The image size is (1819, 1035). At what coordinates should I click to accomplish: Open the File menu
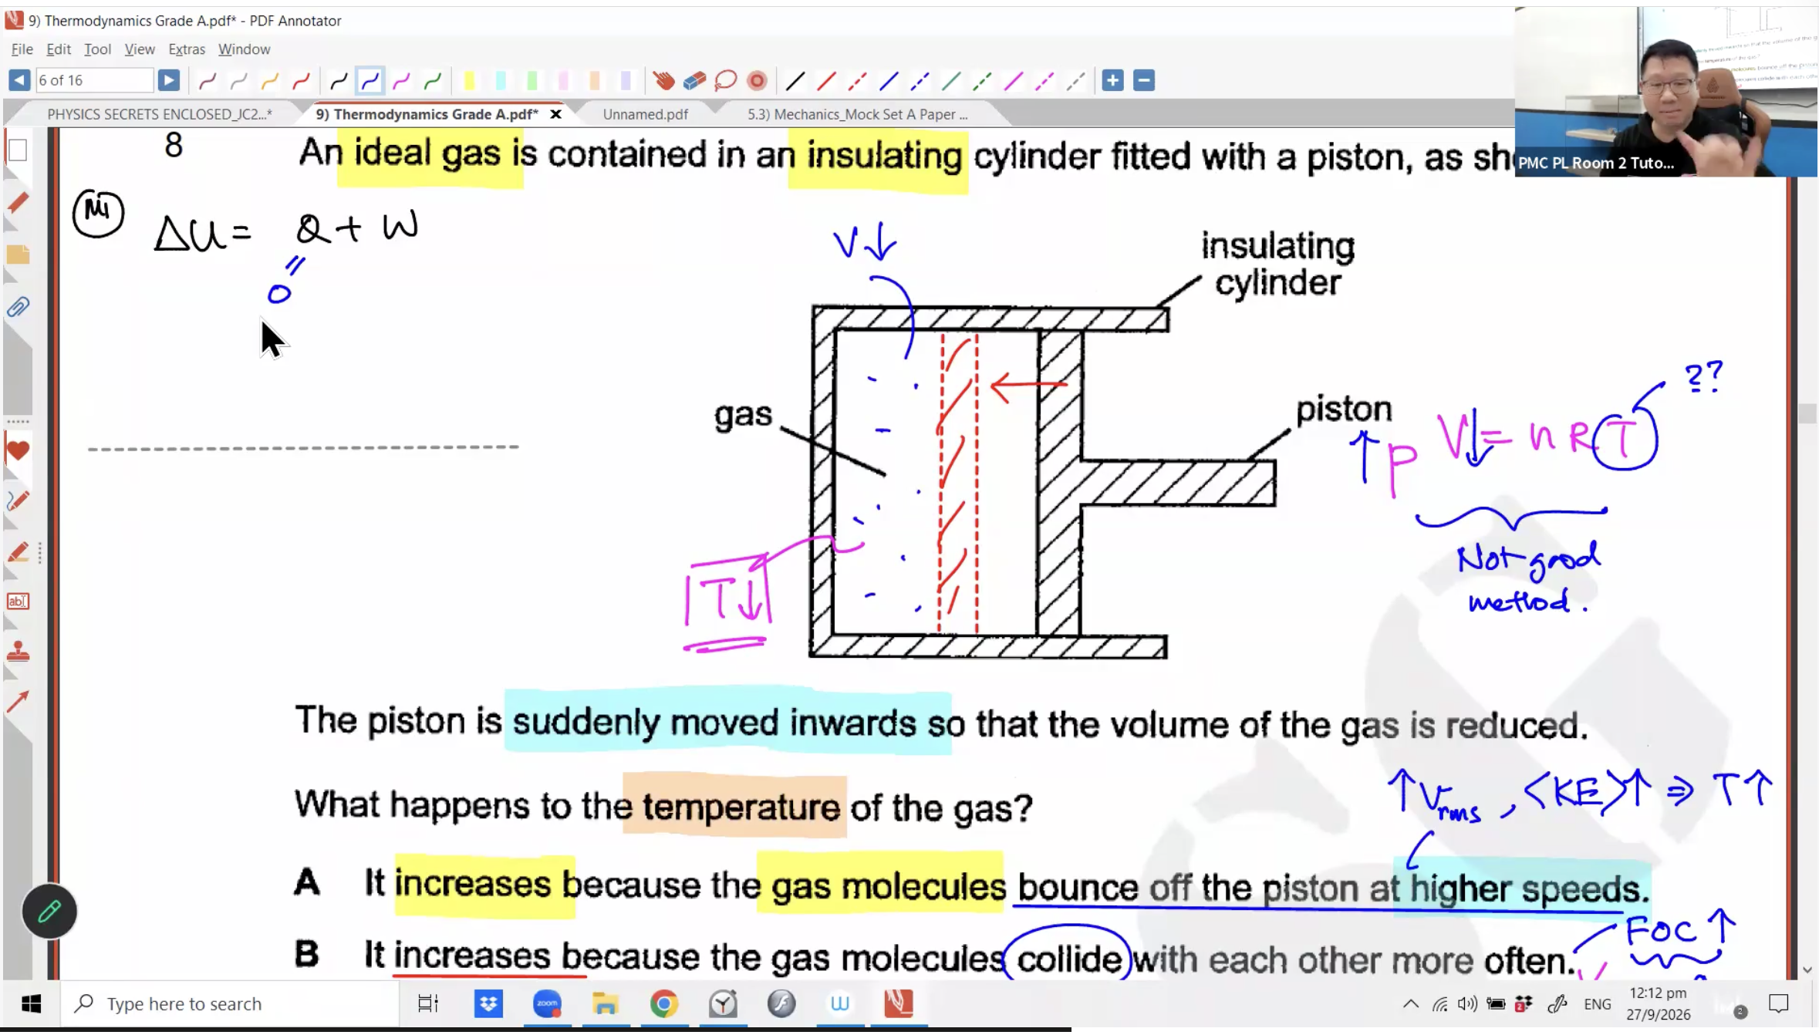point(22,49)
